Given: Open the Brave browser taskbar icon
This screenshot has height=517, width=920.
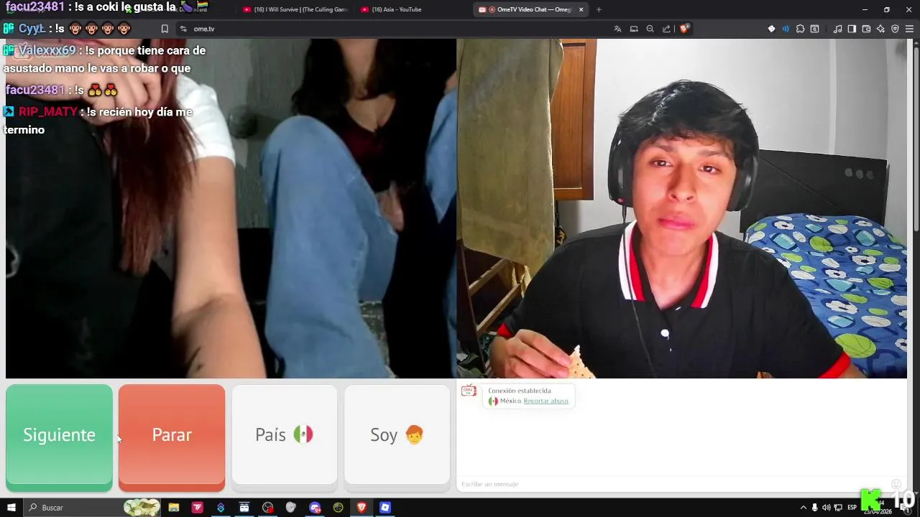Looking at the screenshot, I should pos(362,508).
